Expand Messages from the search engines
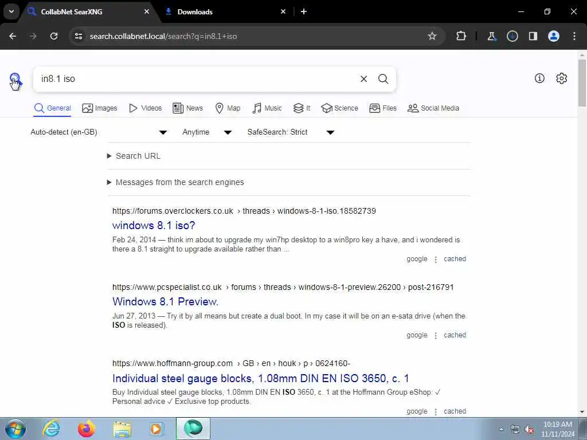Viewport: 587px width, 440px height. click(175, 182)
